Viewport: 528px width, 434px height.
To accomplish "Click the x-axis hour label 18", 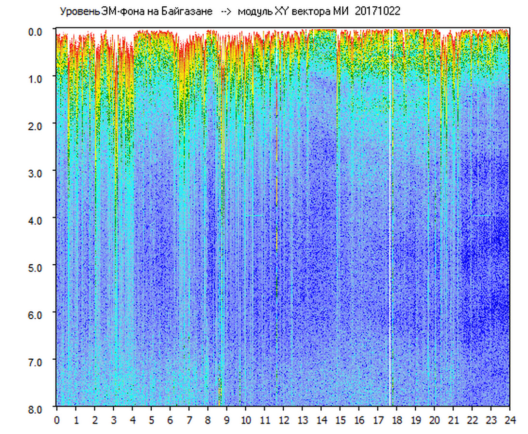I will point(396,420).
